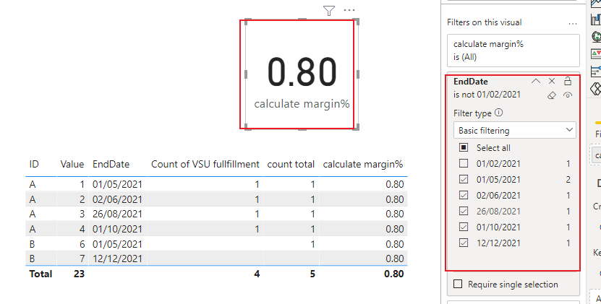Viewport: 601px width, 304px height.
Task: Check the 01/02/2021 filter value
Action: click(464, 163)
